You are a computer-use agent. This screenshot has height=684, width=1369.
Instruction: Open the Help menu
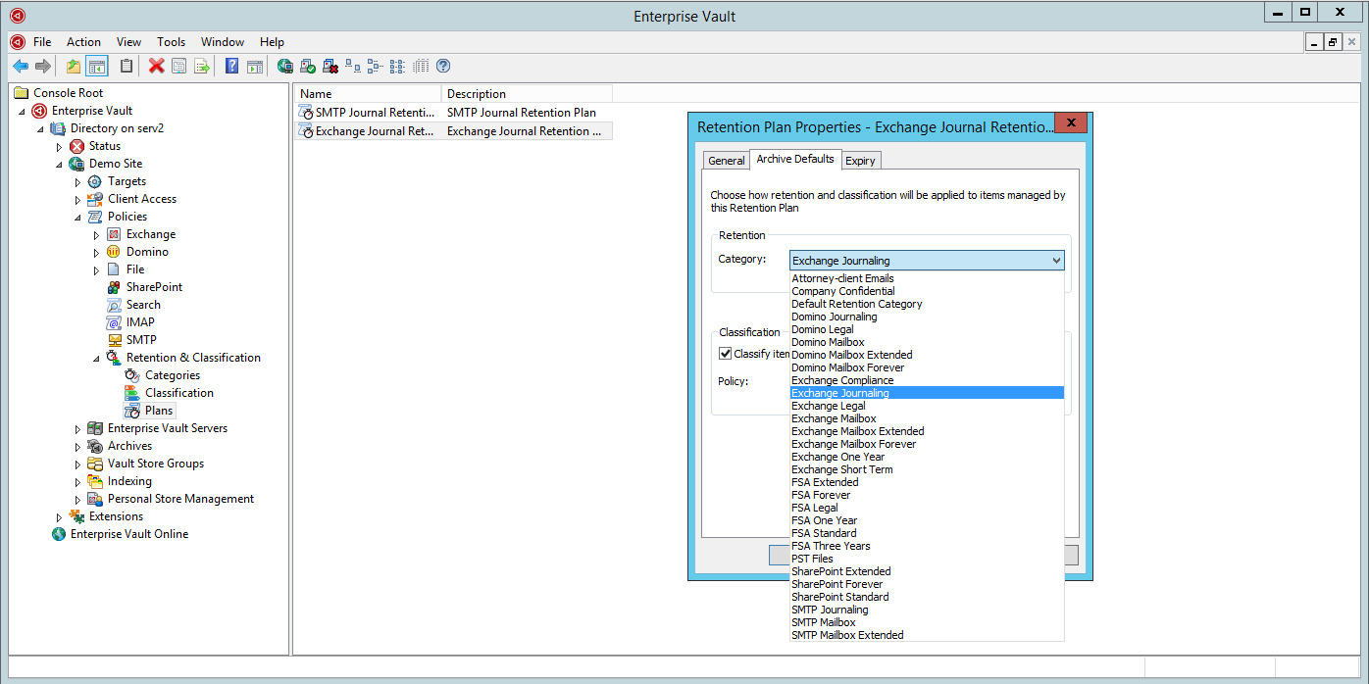272,42
